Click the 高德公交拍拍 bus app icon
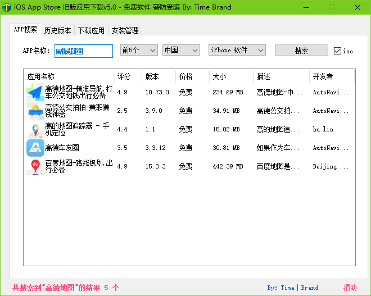 point(35,111)
